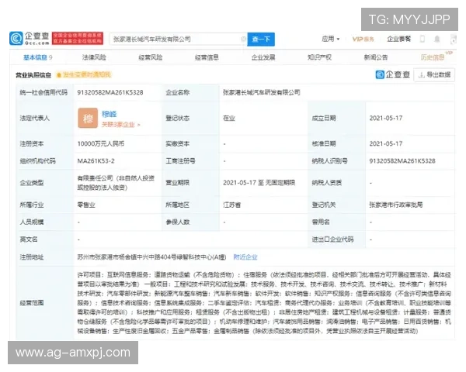This screenshot has height=372, width=466.
Task: Switch to the 法律风险 tab
Action: pos(94,57)
